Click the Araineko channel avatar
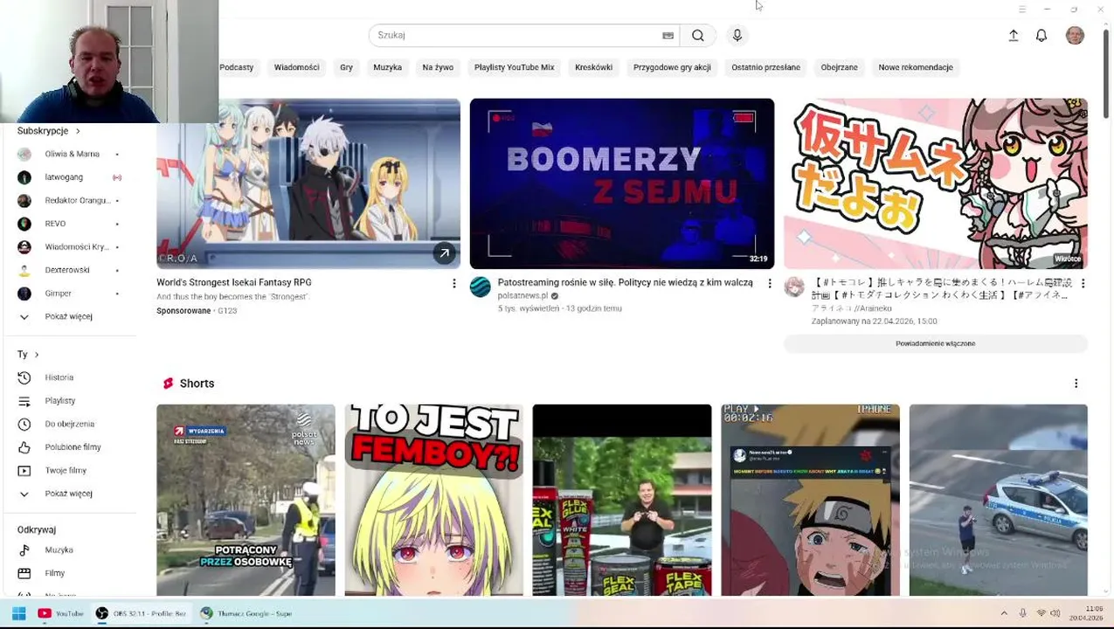The width and height of the screenshot is (1114, 629). tap(793, 287)
